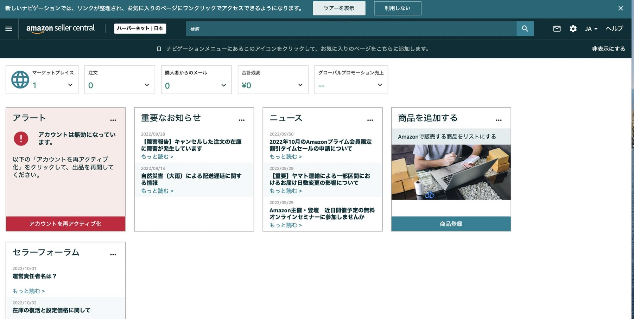
Task: Click the Amazon Seller Central logo
Action: tap(61, 28)
